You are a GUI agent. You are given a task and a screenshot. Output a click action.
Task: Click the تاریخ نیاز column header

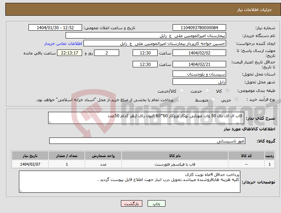point(30,156)
